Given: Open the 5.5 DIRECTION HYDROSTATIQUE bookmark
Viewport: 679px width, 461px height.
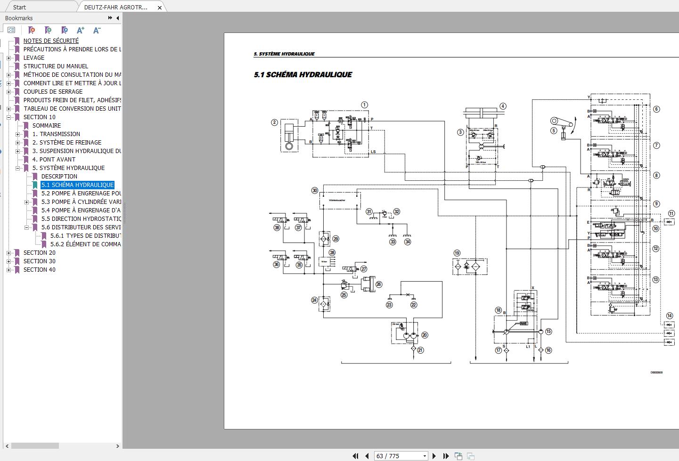Looking at the screenshot, I should click(81, 219).
